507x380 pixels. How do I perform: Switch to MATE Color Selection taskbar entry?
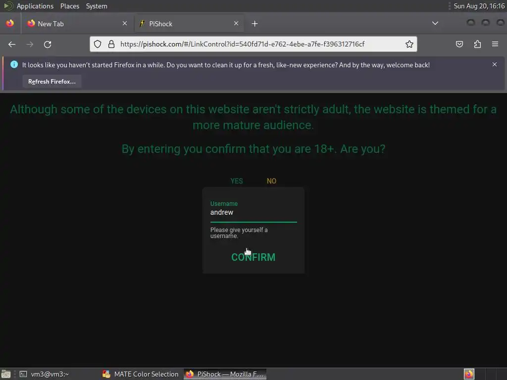pos(141,374)
